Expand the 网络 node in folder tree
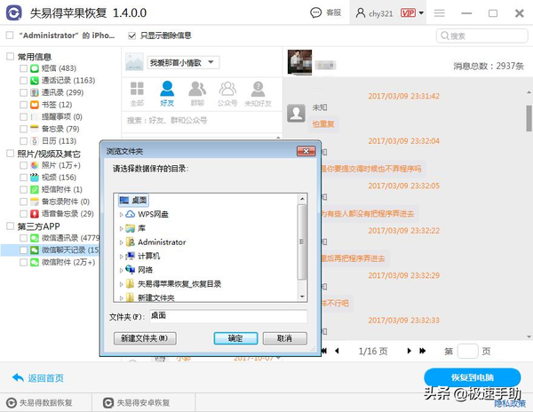The width and height of the screenshot is (533, 412). point(121,270)
